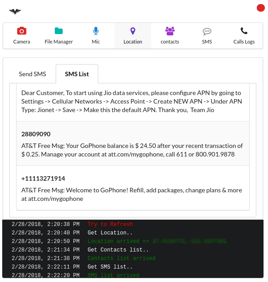
Task: Select the SMS List tab
Action: [x=77, y=74]
